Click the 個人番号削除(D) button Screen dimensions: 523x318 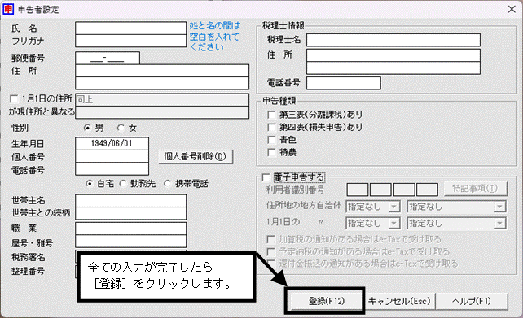[196, 156]
